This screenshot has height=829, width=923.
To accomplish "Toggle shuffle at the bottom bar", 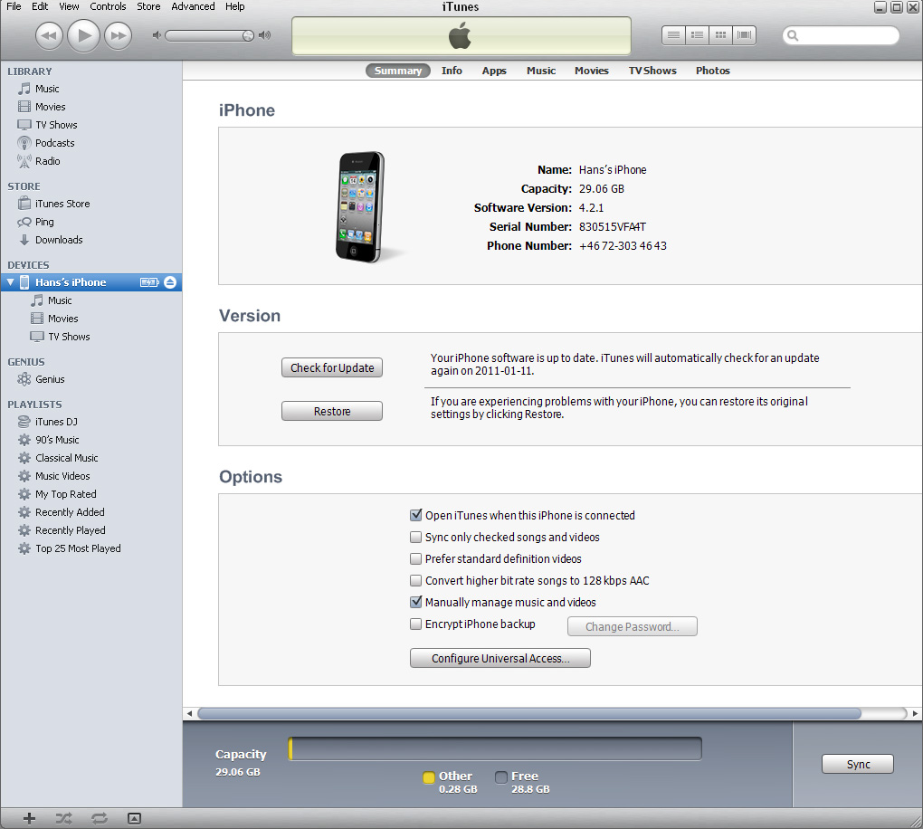I will (x=63, y=818).
